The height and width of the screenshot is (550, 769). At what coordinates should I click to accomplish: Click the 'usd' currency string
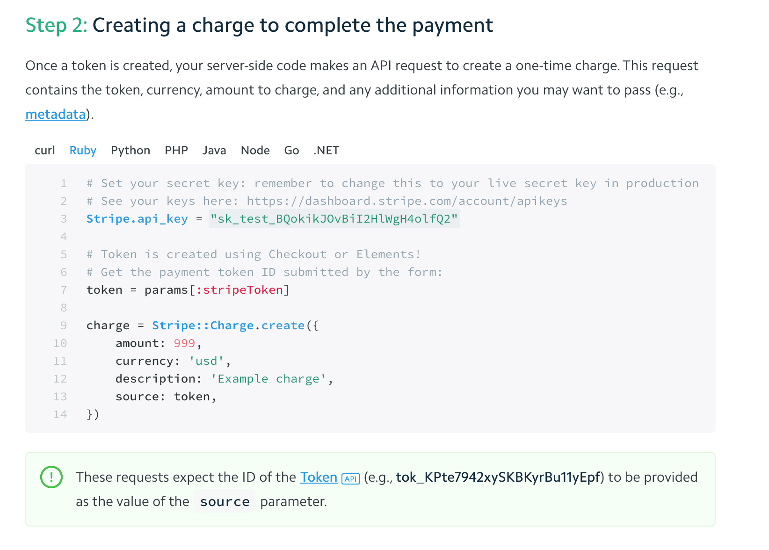coord(206,361)
